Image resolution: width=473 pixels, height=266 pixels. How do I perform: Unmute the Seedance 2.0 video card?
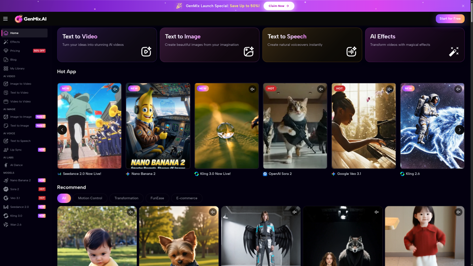coord(115,89)
